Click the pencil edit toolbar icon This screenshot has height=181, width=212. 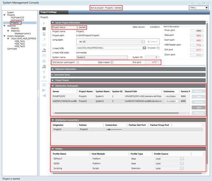pyautogui.click(x=44, y=39)
